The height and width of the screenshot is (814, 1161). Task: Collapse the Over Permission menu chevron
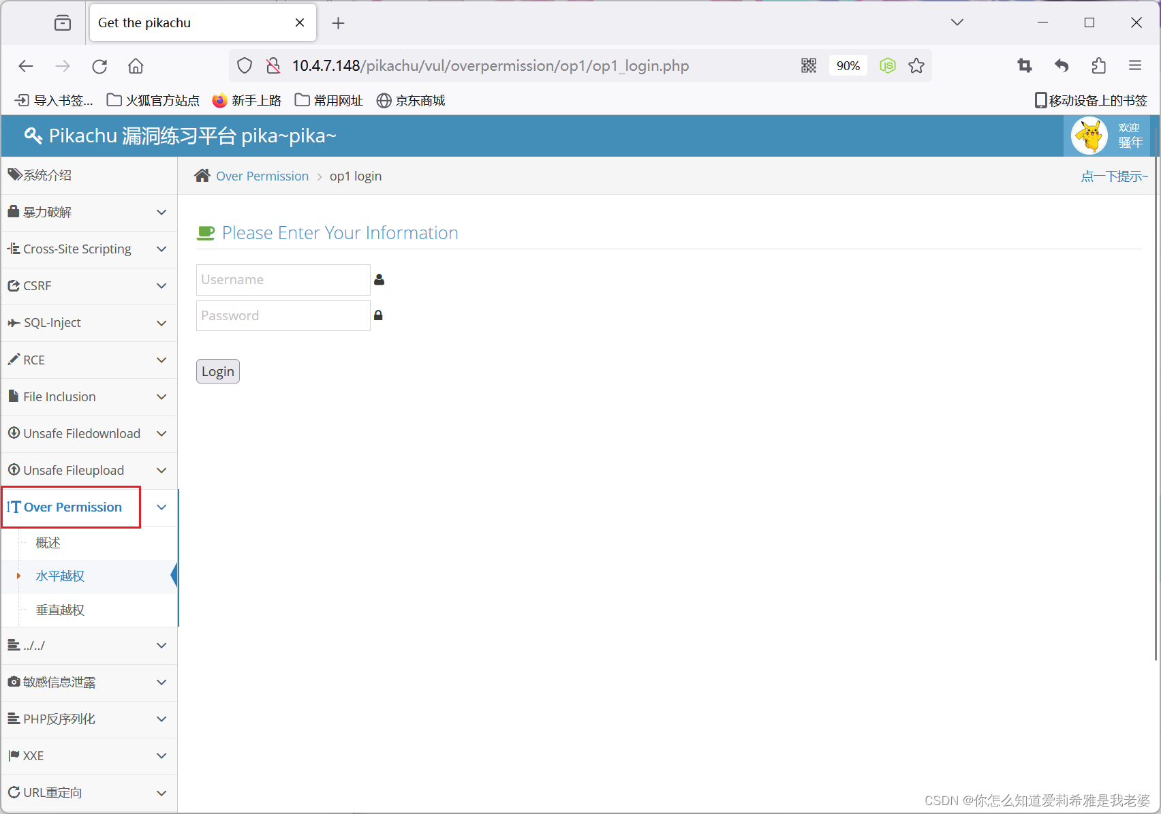[x=161, y=507]
